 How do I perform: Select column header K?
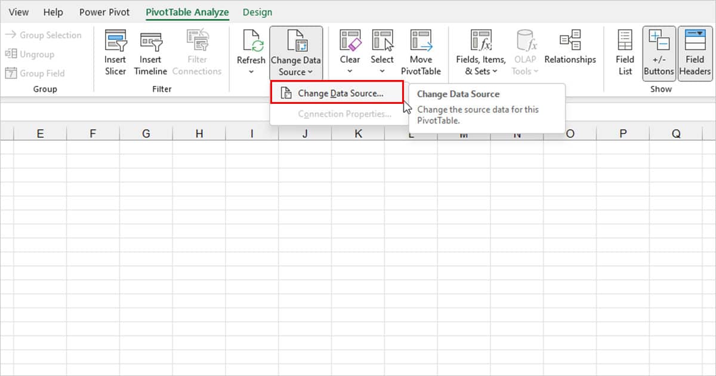358,132
